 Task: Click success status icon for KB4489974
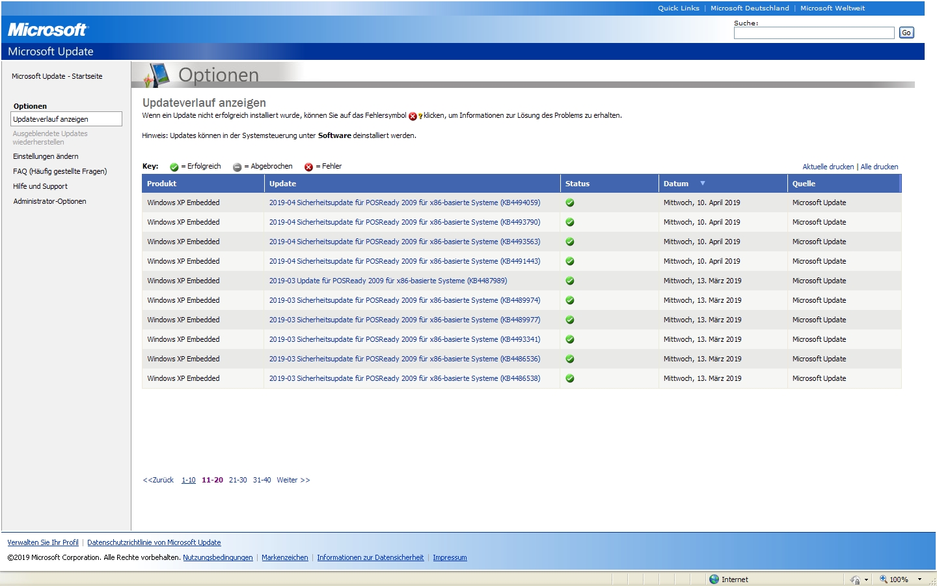point(570,300)
